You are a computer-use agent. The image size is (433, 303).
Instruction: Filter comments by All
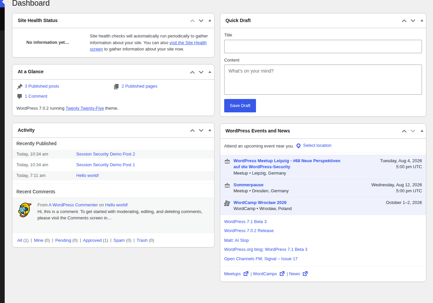coord(20,240)
